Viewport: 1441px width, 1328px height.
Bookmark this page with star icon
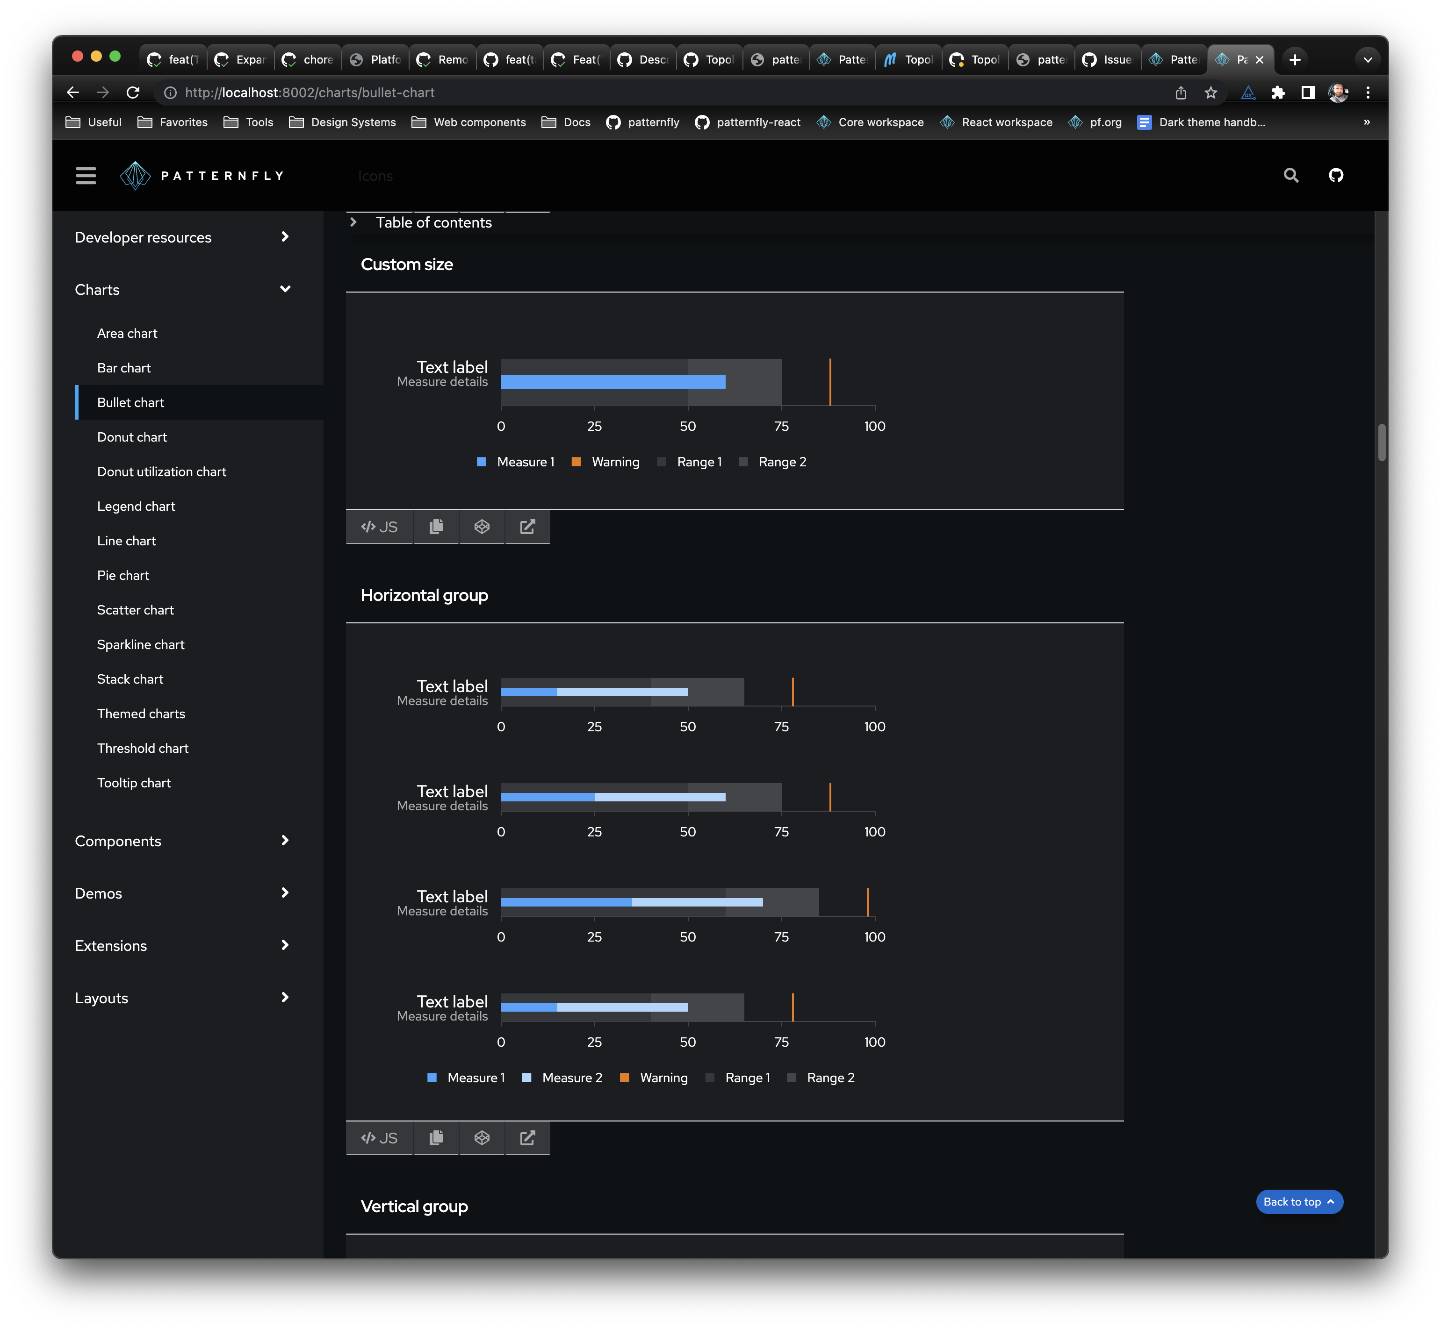coord(1211,93)
